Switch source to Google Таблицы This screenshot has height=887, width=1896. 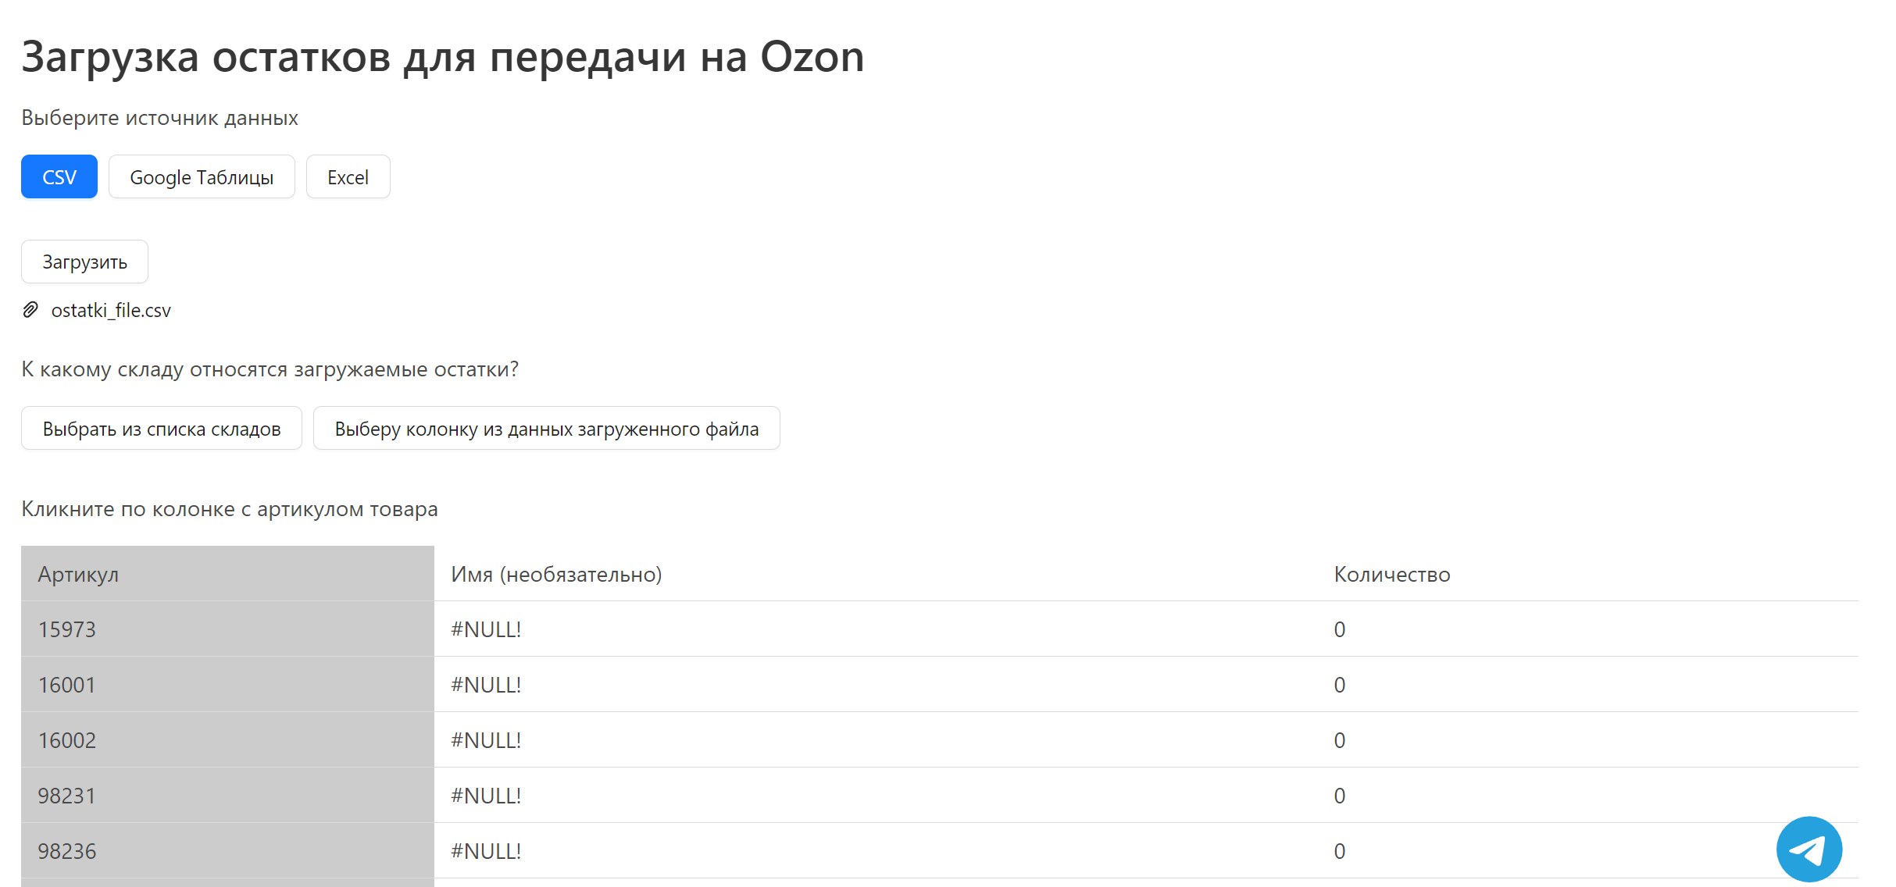[x=202, y=177]
